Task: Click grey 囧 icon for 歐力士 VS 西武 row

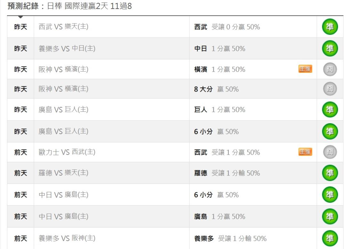Action: click(330, 152)
